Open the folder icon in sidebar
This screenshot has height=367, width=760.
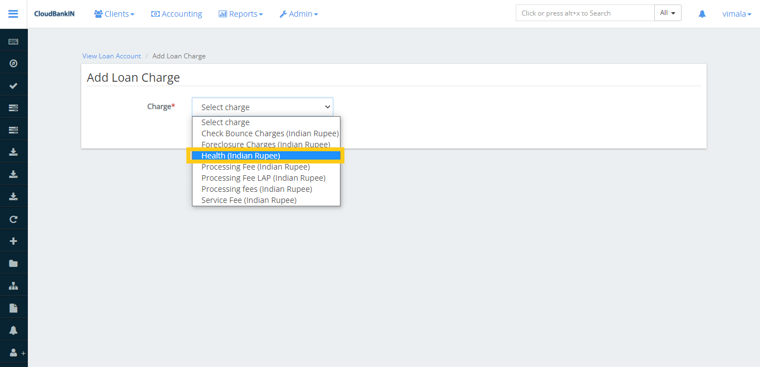(x=13, y=264)
